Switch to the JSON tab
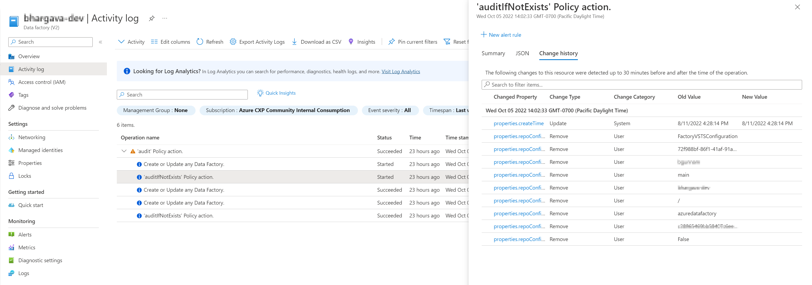 coord(522,53)
